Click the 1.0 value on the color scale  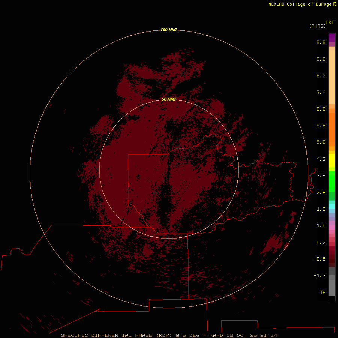[321, 226]
